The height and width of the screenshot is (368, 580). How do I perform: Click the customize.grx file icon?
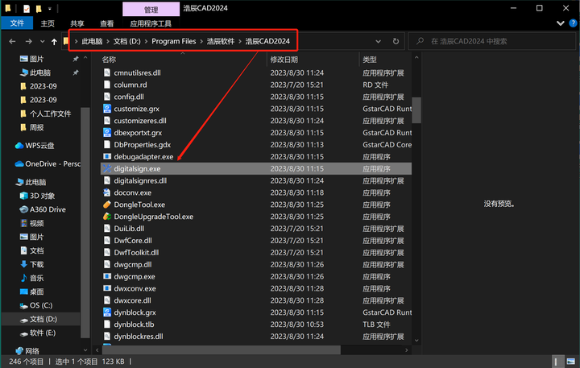coord(107,109)
